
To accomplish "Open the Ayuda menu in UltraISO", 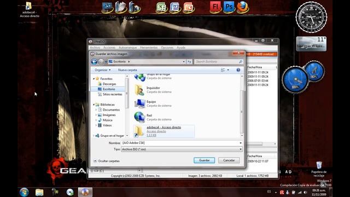I will click(x=181, y=48).
